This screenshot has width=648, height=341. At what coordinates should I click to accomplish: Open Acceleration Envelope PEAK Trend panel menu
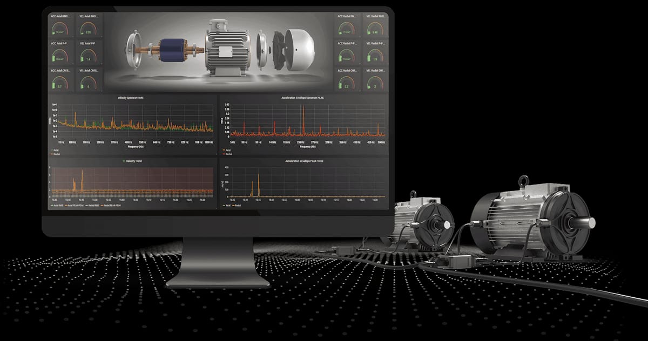click(x=304, y=161)
